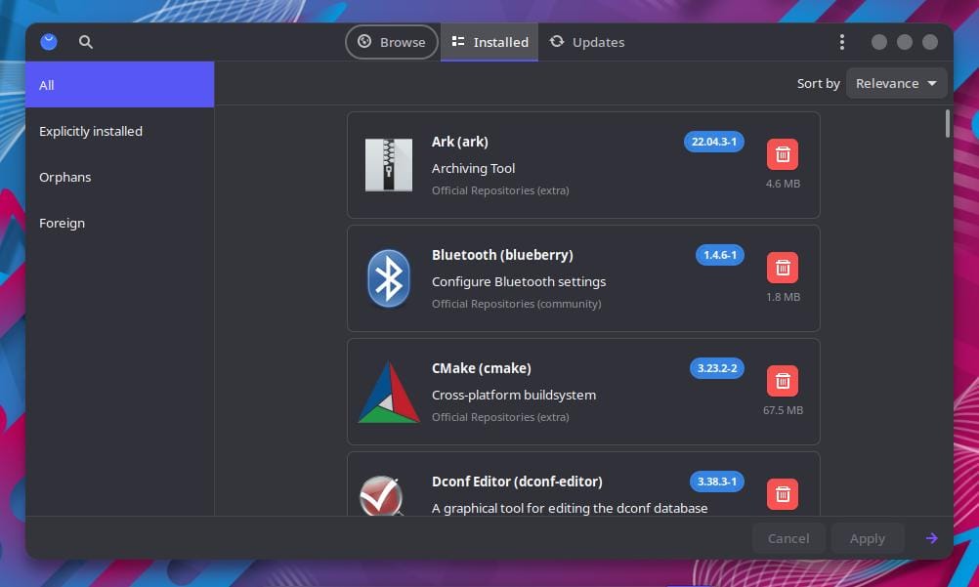Image resolution: width=979 pixels, height=587 pixels.
Task: Click the Bluetooth app icon
Action: [388, 278]
